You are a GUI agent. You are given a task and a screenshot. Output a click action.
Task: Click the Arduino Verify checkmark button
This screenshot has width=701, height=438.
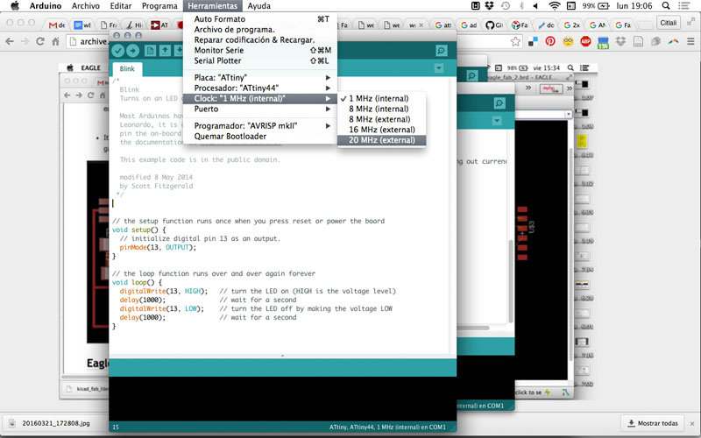(x=118, y=51)
